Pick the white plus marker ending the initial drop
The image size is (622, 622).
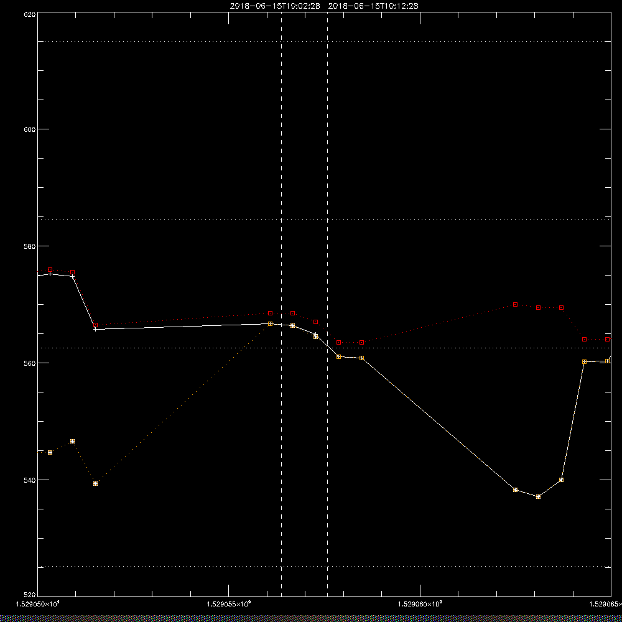tap(95, 329)
